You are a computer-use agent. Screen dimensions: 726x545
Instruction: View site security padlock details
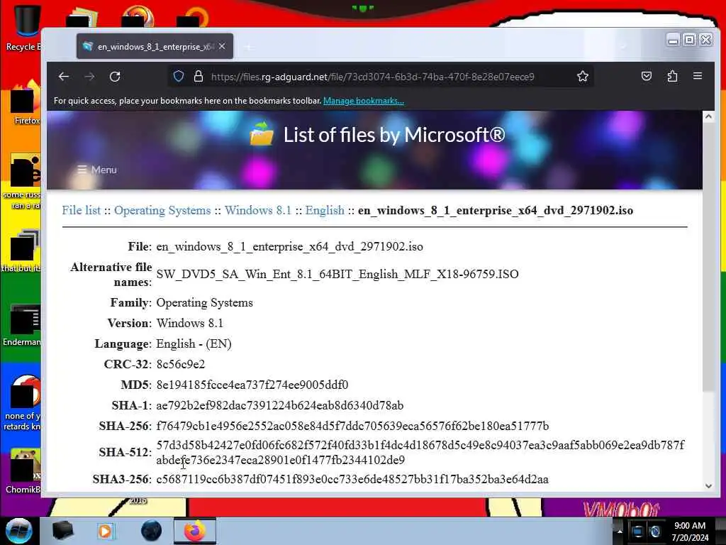(199, 77)
